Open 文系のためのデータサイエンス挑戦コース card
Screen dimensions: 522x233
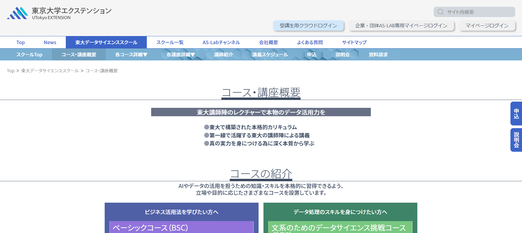tap(340, 227)
